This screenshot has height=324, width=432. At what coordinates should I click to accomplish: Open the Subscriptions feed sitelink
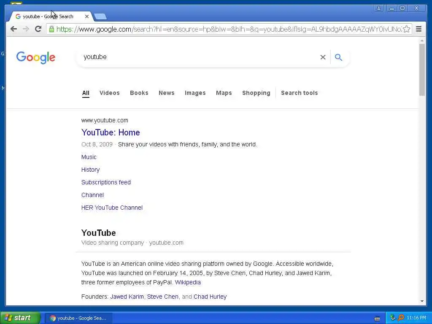(106, 182)
